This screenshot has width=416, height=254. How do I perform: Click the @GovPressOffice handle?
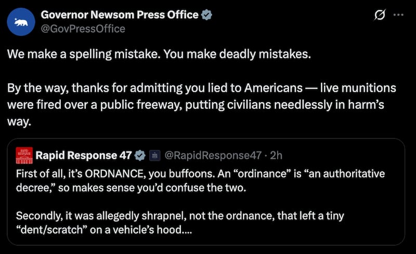click(x=83, y=29)
